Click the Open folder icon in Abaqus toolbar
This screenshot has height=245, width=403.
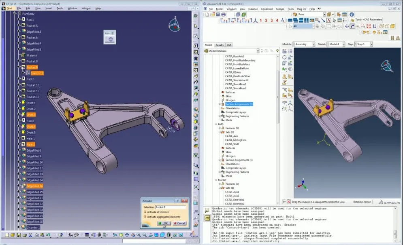(x=213, y=15)
